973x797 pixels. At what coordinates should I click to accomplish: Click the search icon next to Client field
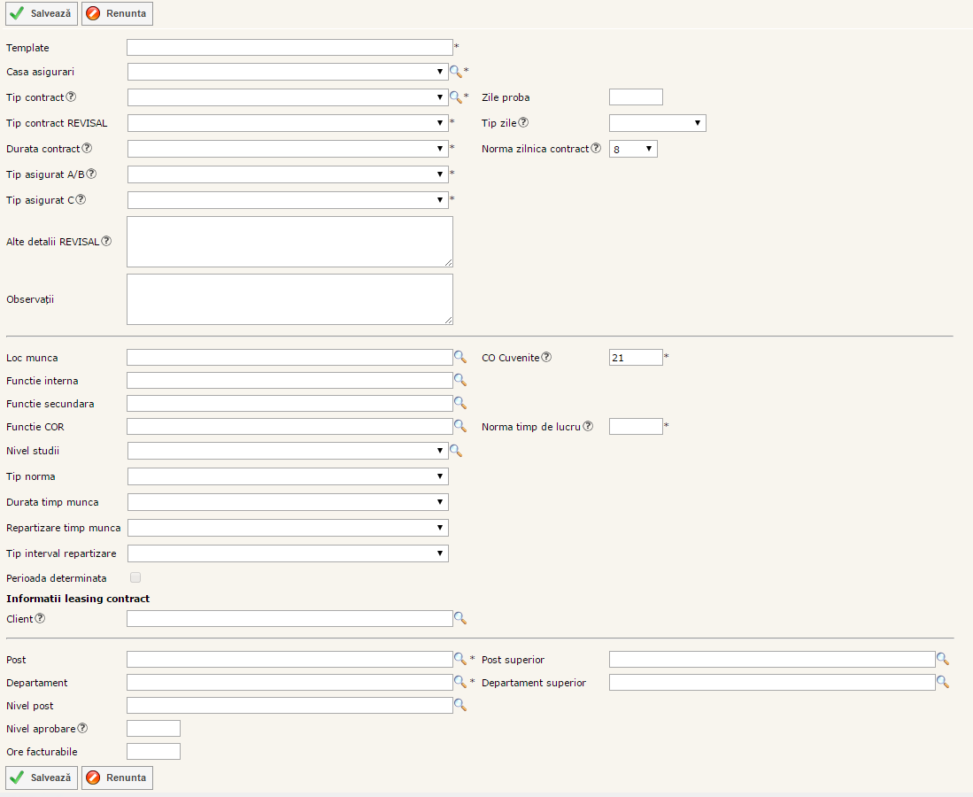click(459, 618)
